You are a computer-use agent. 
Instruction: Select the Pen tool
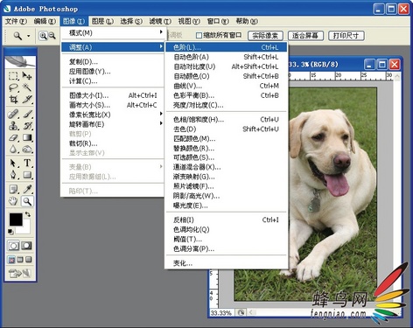tap(13, 175)
